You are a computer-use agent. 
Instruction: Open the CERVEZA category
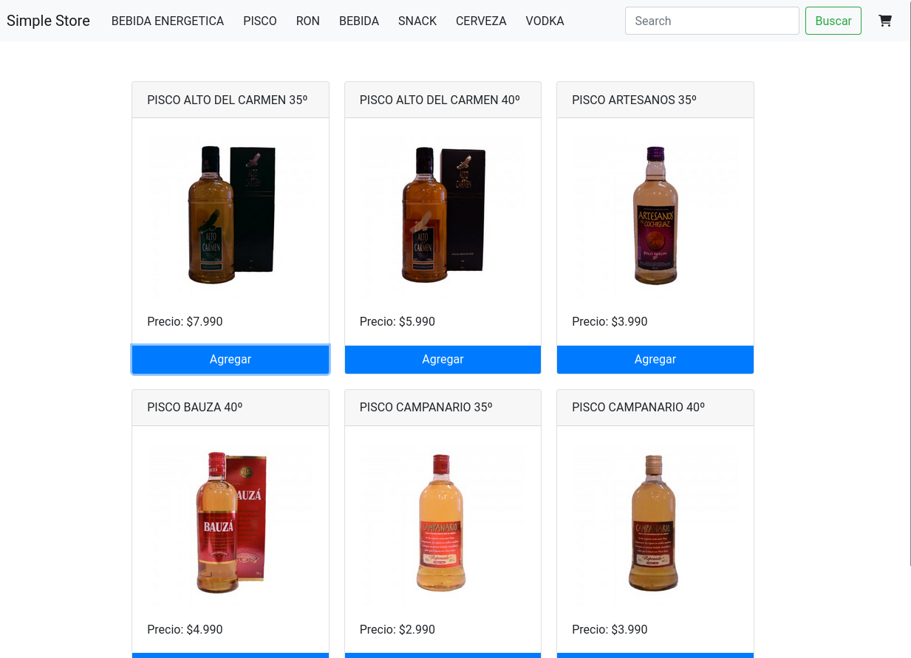[481, 21]
